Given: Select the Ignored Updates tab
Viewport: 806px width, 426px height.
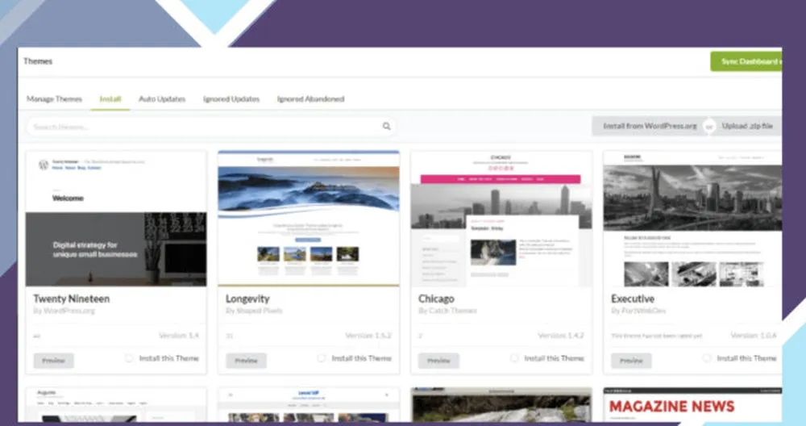Looking at the screenshot, I should point(231,99).
